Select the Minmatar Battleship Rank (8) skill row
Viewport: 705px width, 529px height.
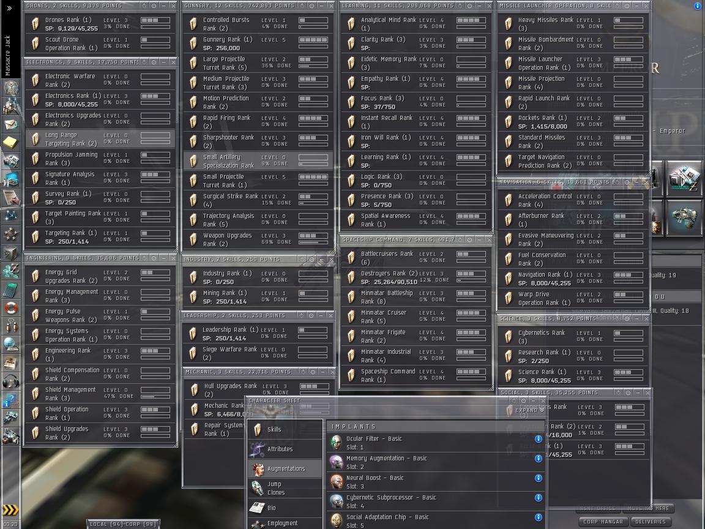click(416, 297)
